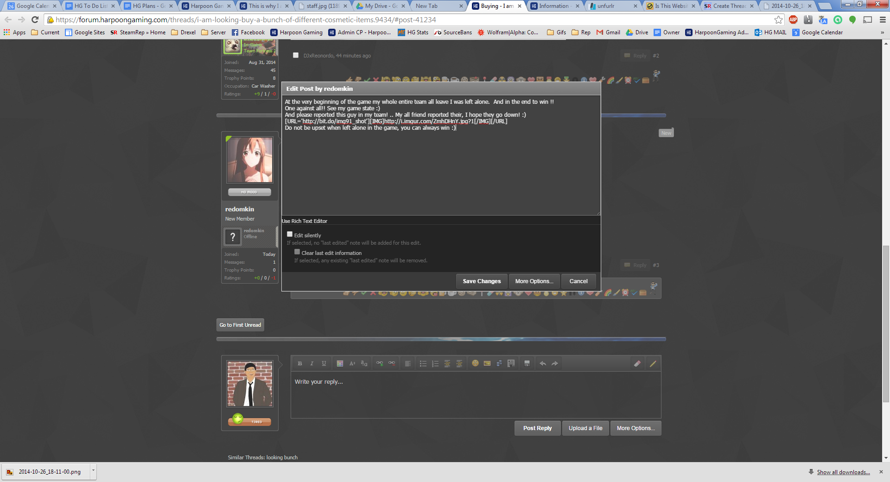890x482 pixels.
Task: Switch to the unfurlr tab
Action: pos(614,6)
